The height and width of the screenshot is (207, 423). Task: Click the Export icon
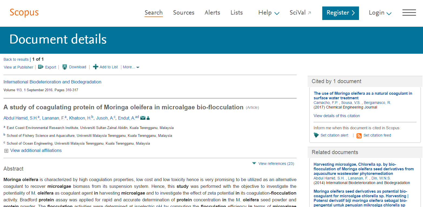tap(41, 67)
